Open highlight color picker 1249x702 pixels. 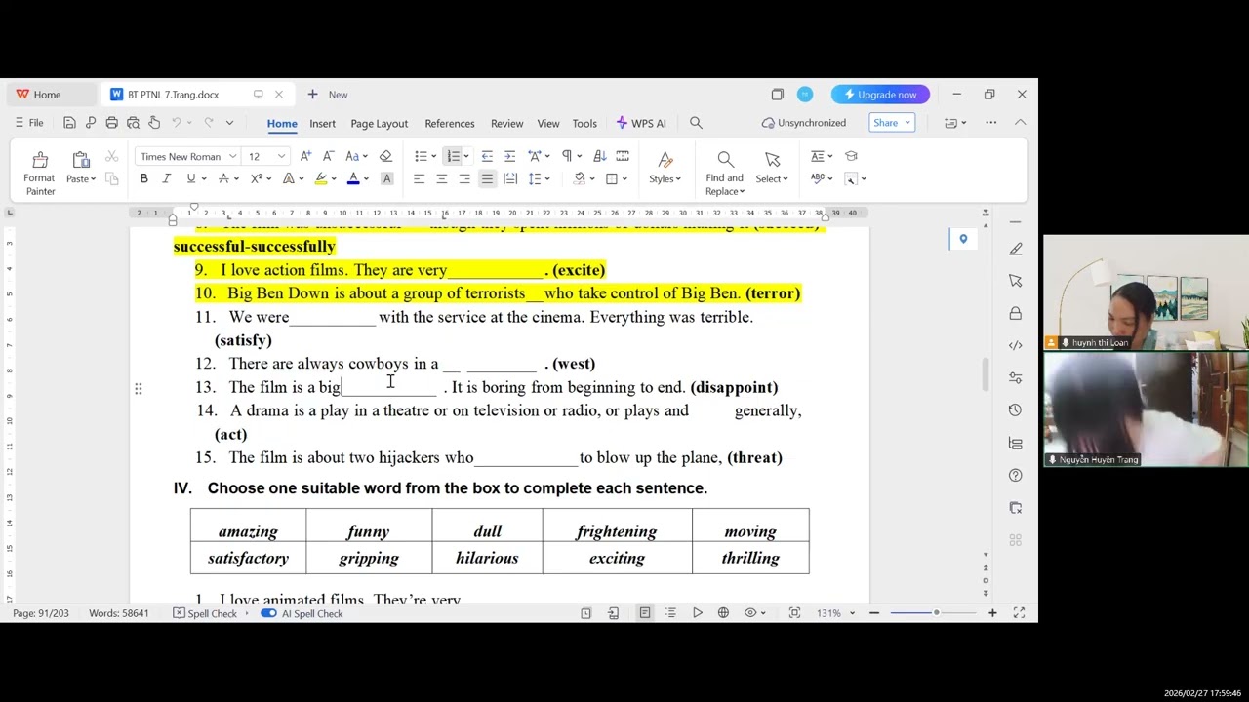click(335, 178)
